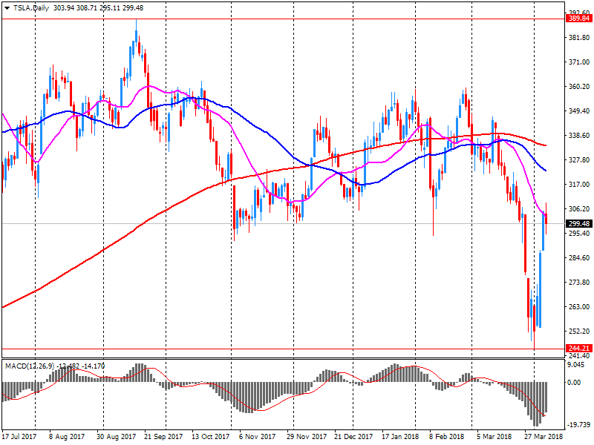Click the MACD scale value 9.045
The image size is (594, 445).
pyautogui.click(x=576, y=364)
